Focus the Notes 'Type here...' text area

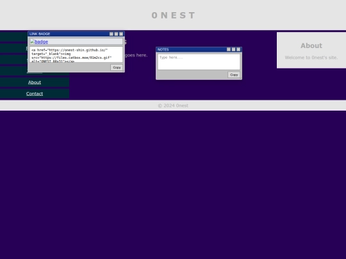pos(199,62)
